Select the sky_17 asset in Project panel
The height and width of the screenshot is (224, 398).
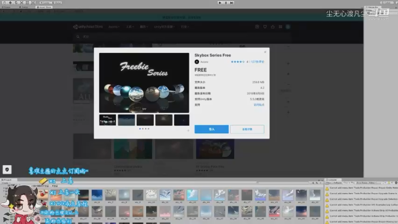(x=247, y=196)
